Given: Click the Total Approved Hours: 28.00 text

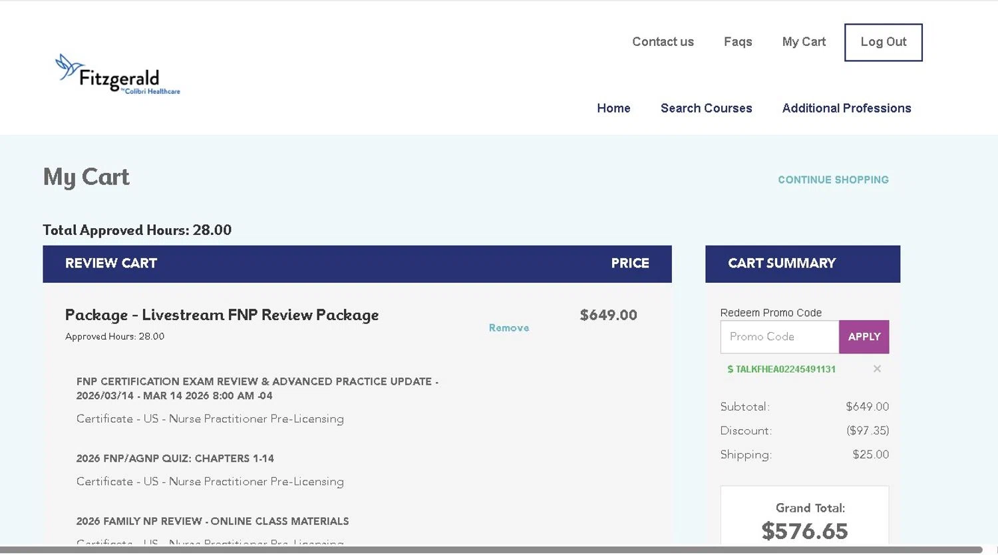Looking at the screenshot, I should pyautogui.click(x=137, y=230).
